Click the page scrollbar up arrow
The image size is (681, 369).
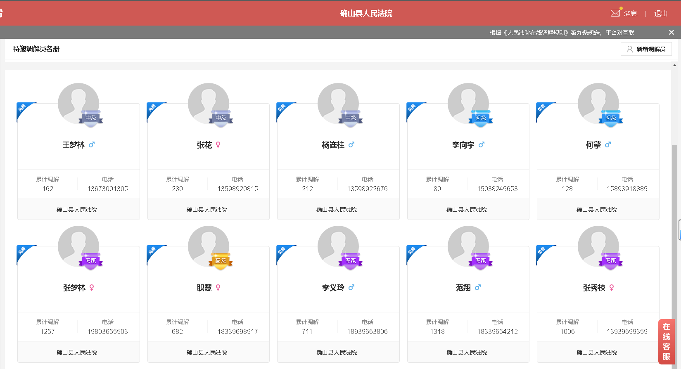coord(674,65)
